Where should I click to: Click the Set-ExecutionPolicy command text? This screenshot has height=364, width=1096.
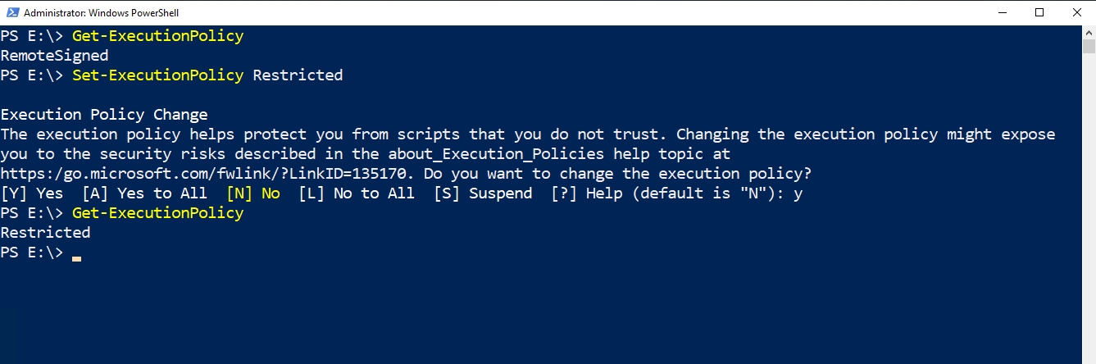[x=157, y=75]
